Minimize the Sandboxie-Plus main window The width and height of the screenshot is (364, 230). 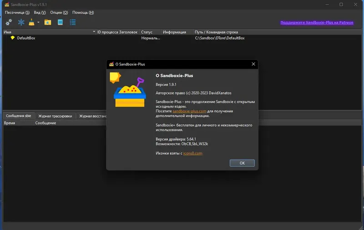click(327, 5)
